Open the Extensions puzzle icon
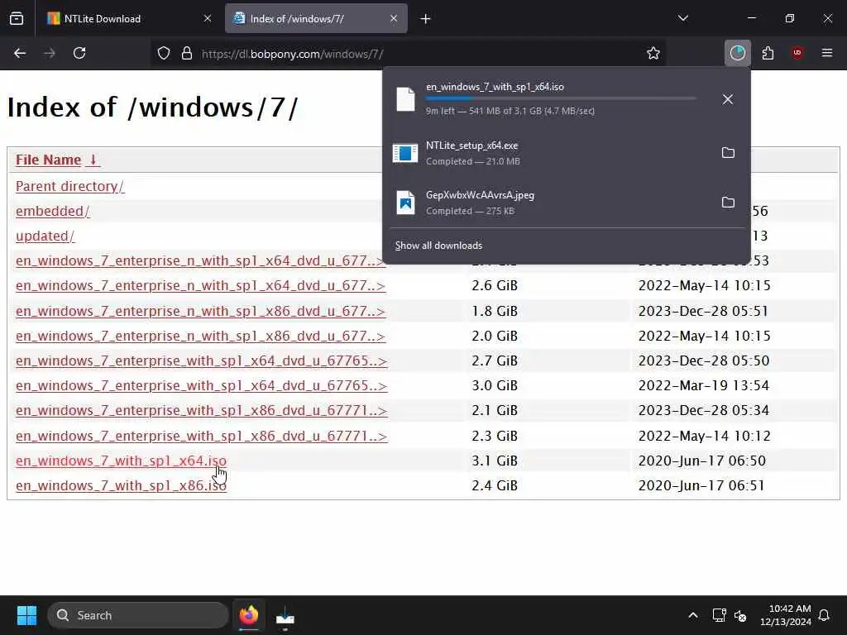This screenshot has width=847, height=635. pyautogui.click(x=768, y=53)
